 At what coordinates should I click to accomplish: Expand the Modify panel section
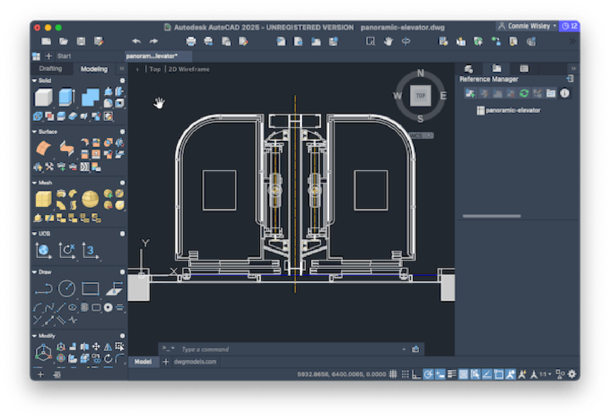pyautogui.click(x=34, y=335)
